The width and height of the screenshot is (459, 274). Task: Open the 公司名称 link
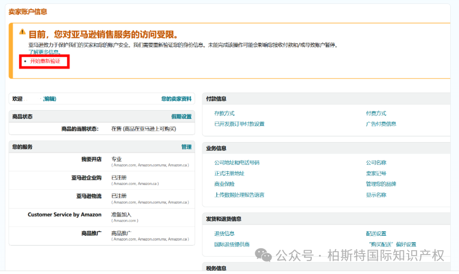click(376, 162)
